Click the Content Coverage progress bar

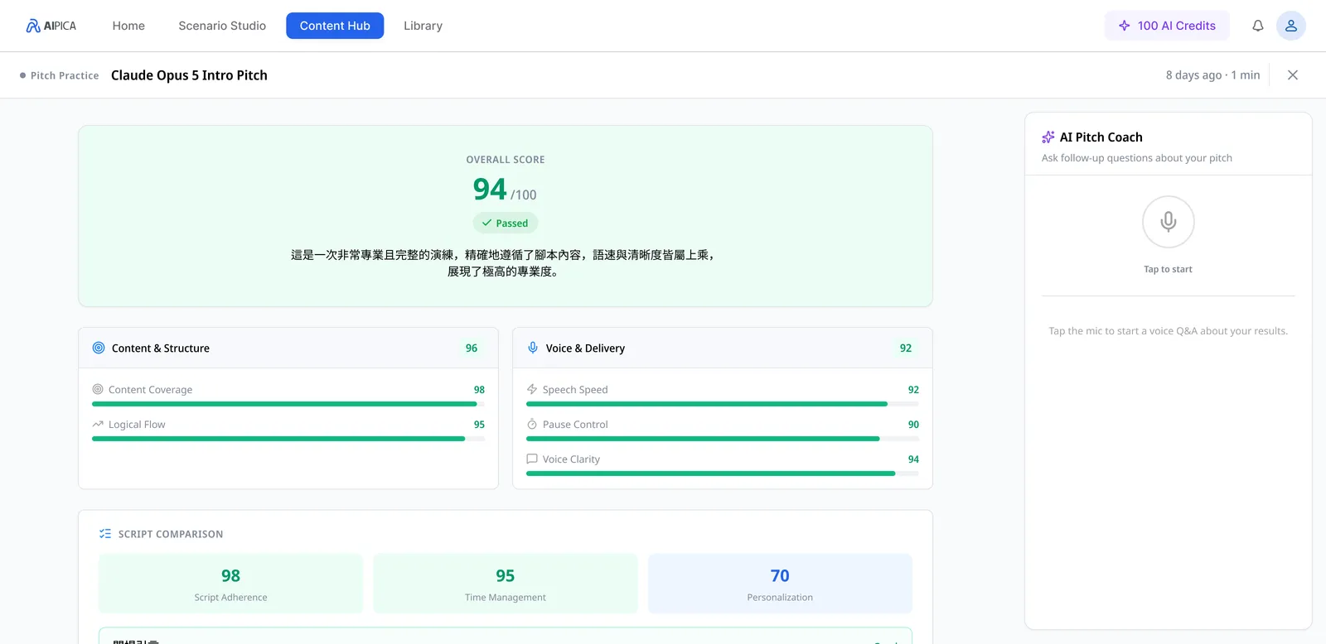click(x=288, y=404)
